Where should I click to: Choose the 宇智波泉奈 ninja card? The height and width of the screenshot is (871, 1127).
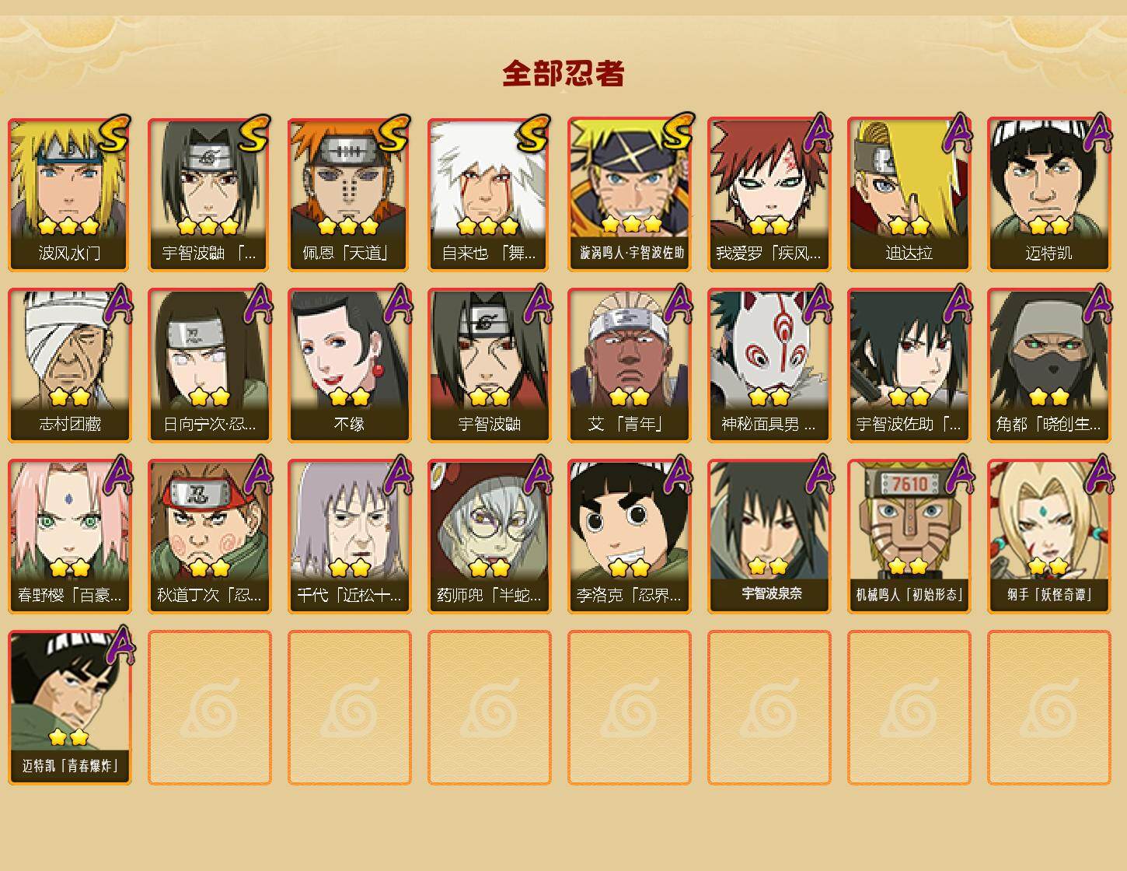click(769, 537)
